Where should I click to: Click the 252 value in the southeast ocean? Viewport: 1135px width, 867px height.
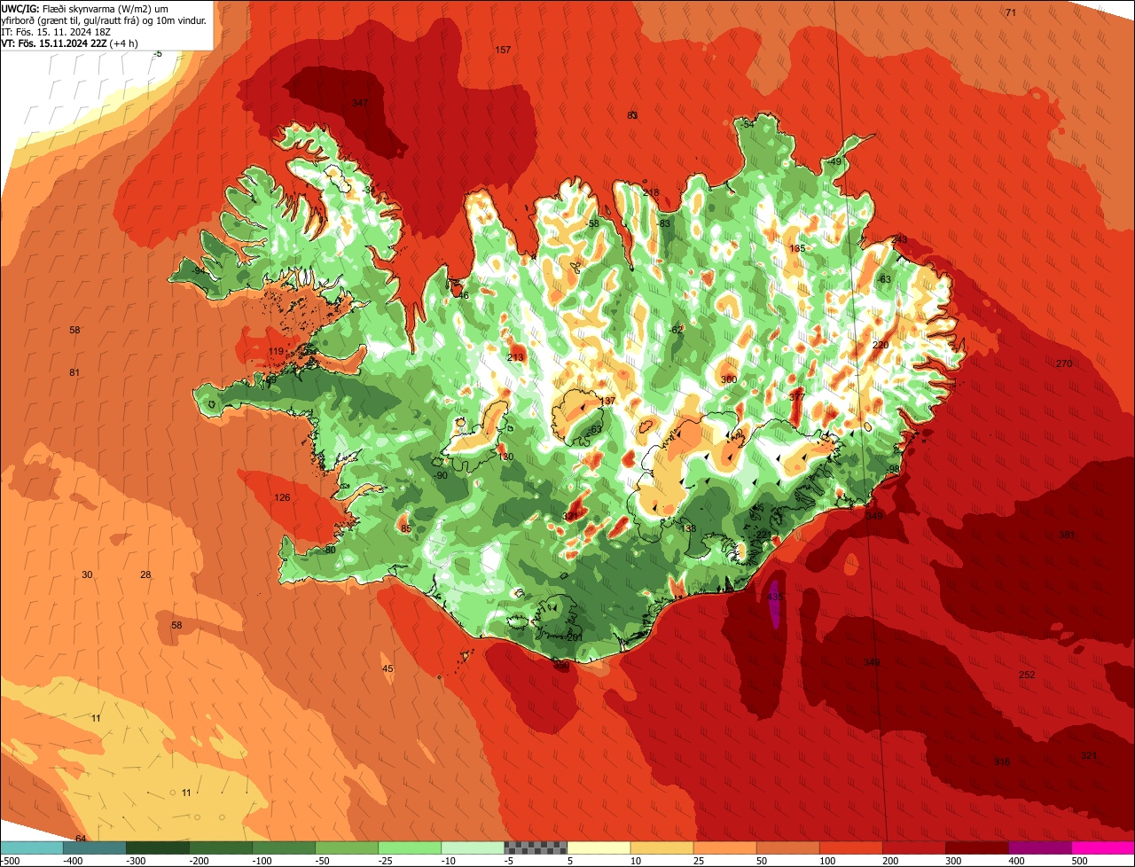pos(1027,675)
